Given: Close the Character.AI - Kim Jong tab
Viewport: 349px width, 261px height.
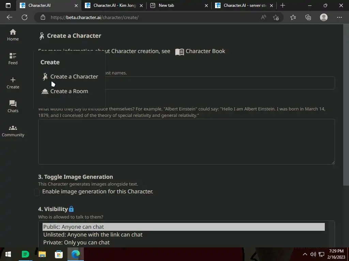Looking at the screenshot, I should [x=141, y=5].
